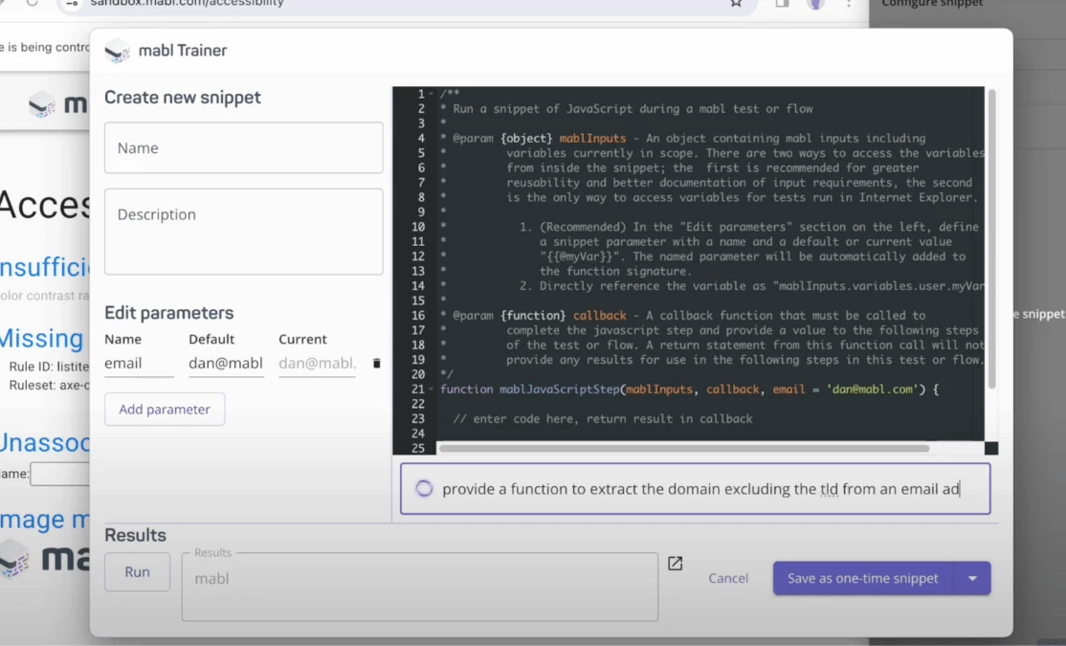Open the save snippet options dropdown arrow
This screenshot has height=646, width=1066.
(972, 578)
